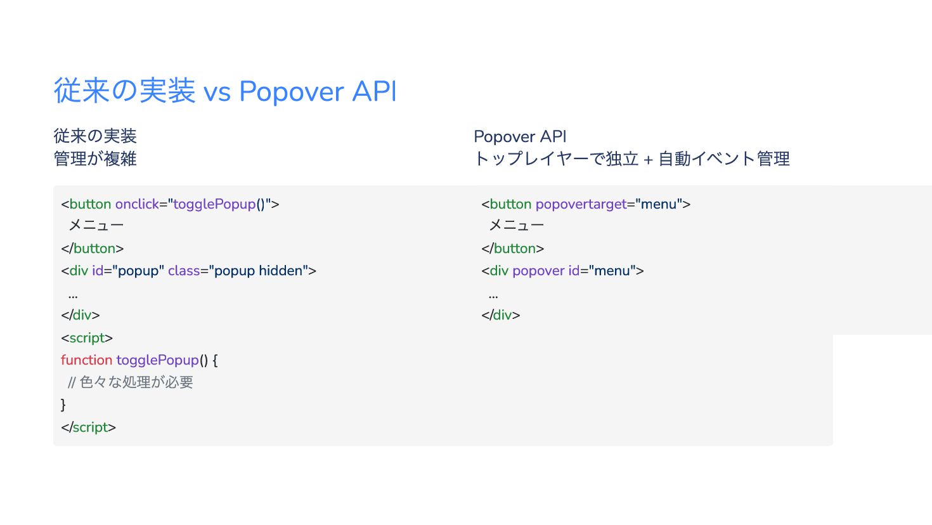
Task: Click the opening <script> tag line
Action: (87, 338)
